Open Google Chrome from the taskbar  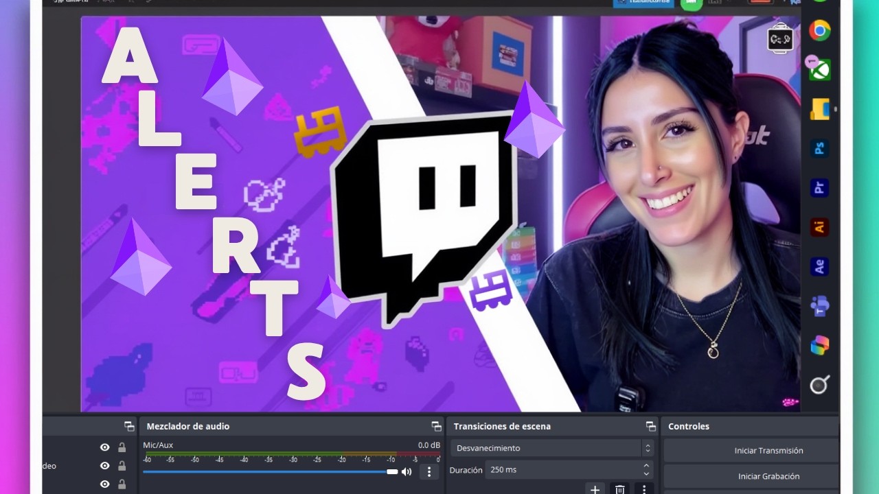819,31
